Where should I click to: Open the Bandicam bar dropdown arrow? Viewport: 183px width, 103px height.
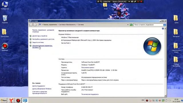click(129, 1)
